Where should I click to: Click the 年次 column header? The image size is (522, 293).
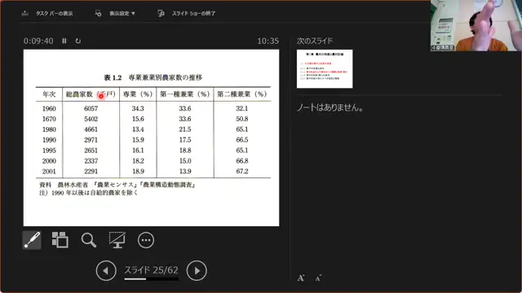click(49, 94)
